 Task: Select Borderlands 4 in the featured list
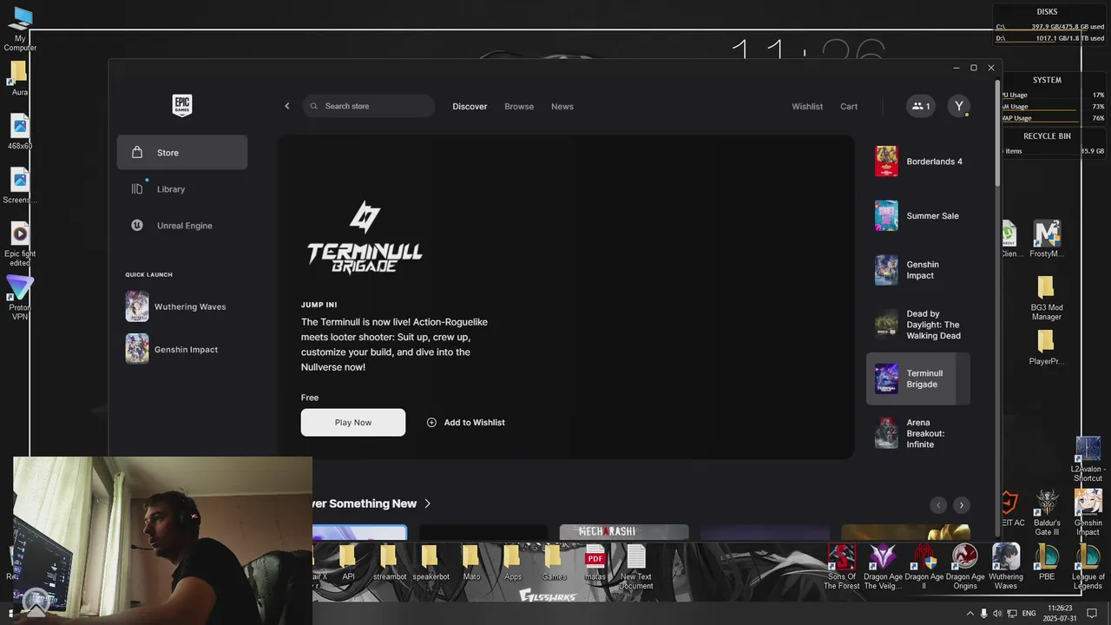click(918, 161)
